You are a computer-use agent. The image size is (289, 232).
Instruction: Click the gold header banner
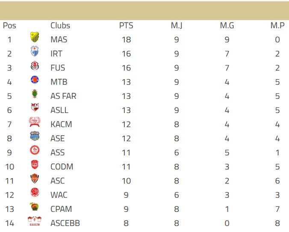pos(144,10)
